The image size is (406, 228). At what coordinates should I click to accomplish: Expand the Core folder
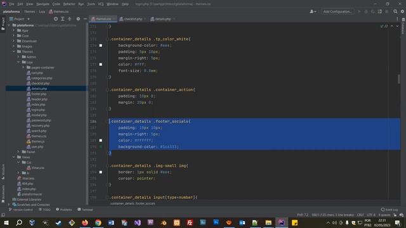14,35
